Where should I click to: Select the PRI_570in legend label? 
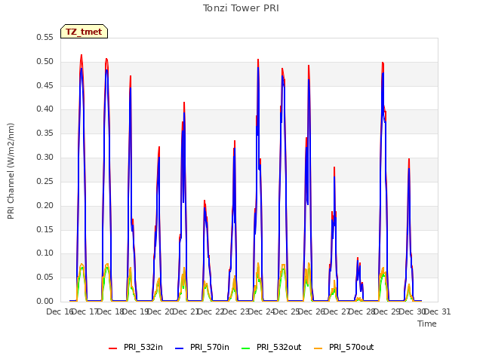210,347
